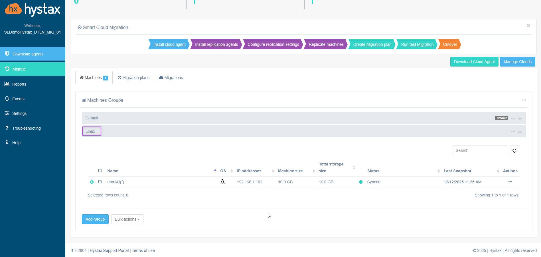Screen dimensions: 541x257
Task: Tick the ubn24 row checkbox
Action: (x=100, y=182)
